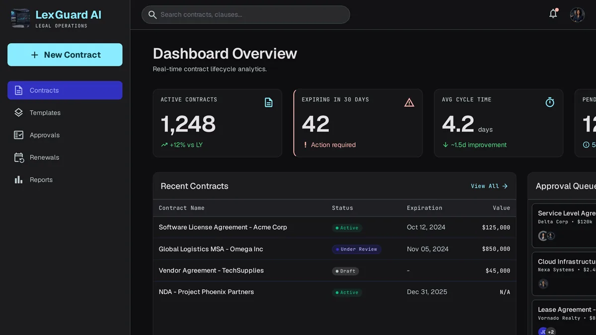Click expiration date Nov 05, 2024
596x335 pixels.
pyautogui.click(x=428, y=249)
